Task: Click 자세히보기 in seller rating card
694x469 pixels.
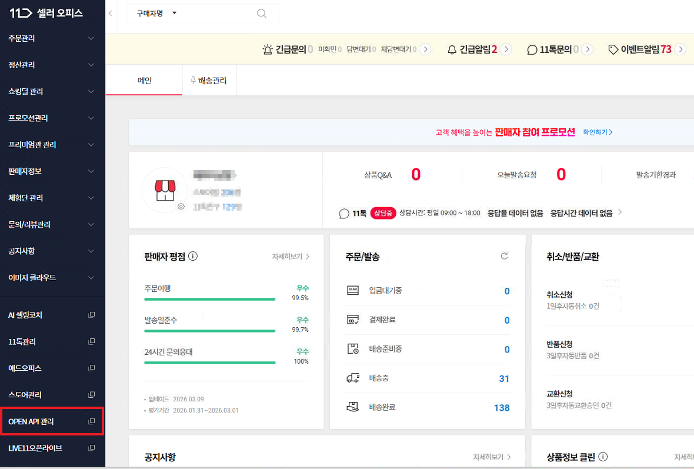Action: point(291,257)
